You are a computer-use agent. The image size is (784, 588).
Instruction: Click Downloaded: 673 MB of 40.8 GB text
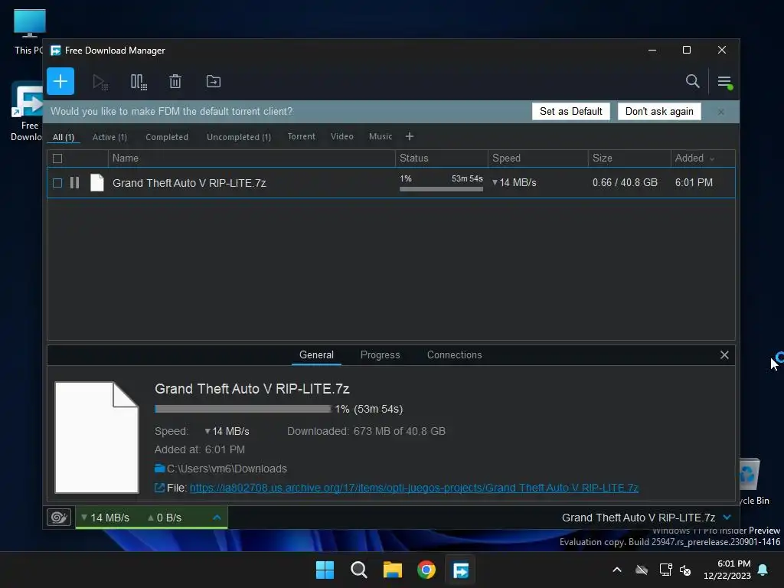click(x=366, y=431)
